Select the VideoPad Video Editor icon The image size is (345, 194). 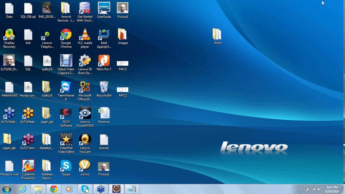coord(66,144)
